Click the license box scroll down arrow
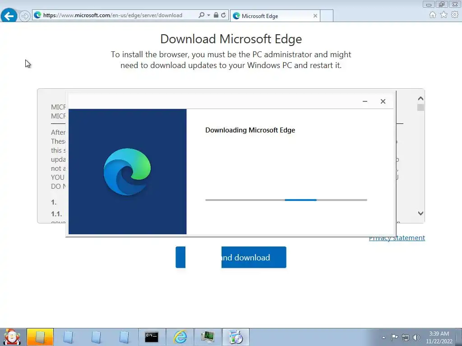The width and height of the screenshot is (462, 346). click(x=420, y=213)
